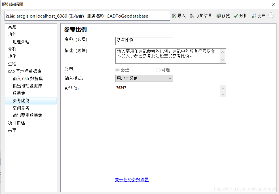
Task: Click the description box scroll-up arrow
Action: pos(222,52)
